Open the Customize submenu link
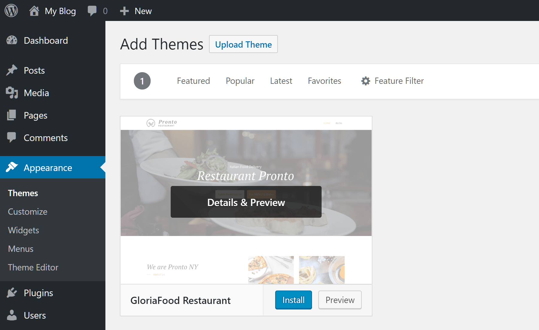539x330 pixels. pos(28,212)
